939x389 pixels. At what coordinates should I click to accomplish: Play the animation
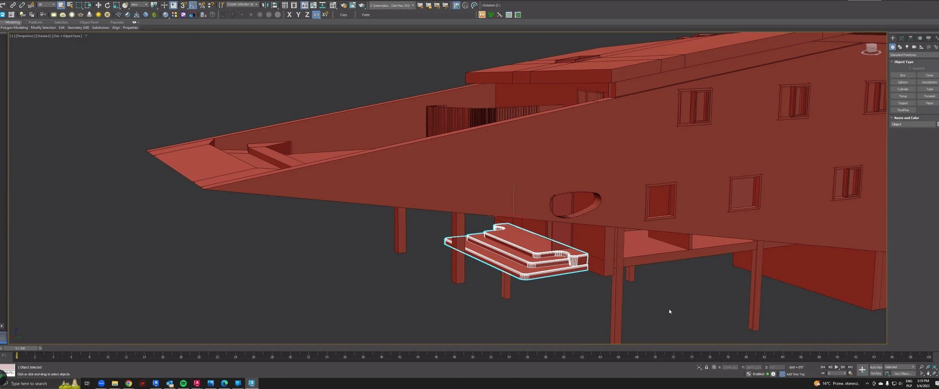[836, 367]
